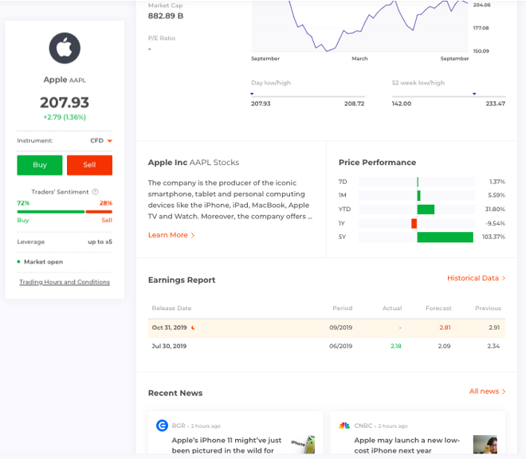Click the YTD performance green bar

click(426, 210)
